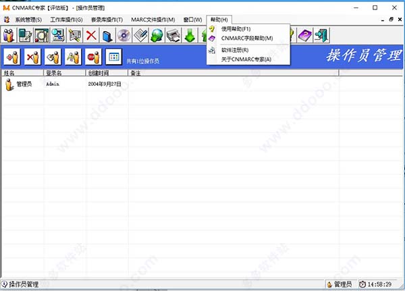Viewport: 405px width, 291px height.
Task: Click the operator stop-sign icon
Action: [94, 57]
